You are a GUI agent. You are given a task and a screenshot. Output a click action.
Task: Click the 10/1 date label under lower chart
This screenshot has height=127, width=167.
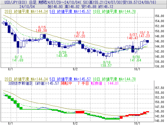(x=137, y=123)
